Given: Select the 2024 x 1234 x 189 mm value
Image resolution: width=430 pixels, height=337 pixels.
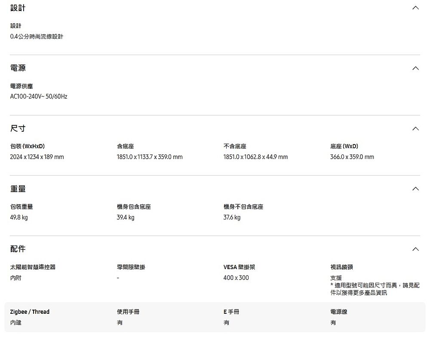Looking at the screenshot, I should tap(37, 157).
